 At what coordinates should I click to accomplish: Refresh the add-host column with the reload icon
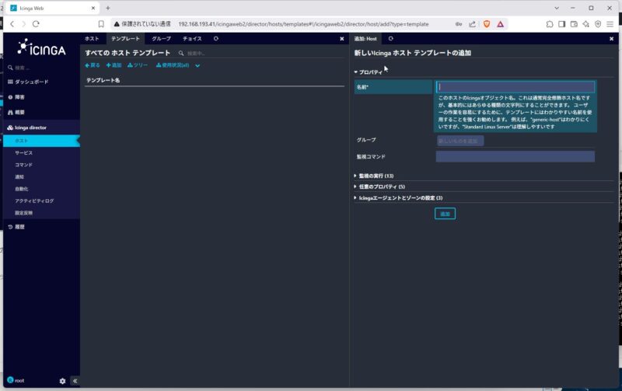click(x=391, y=38)
